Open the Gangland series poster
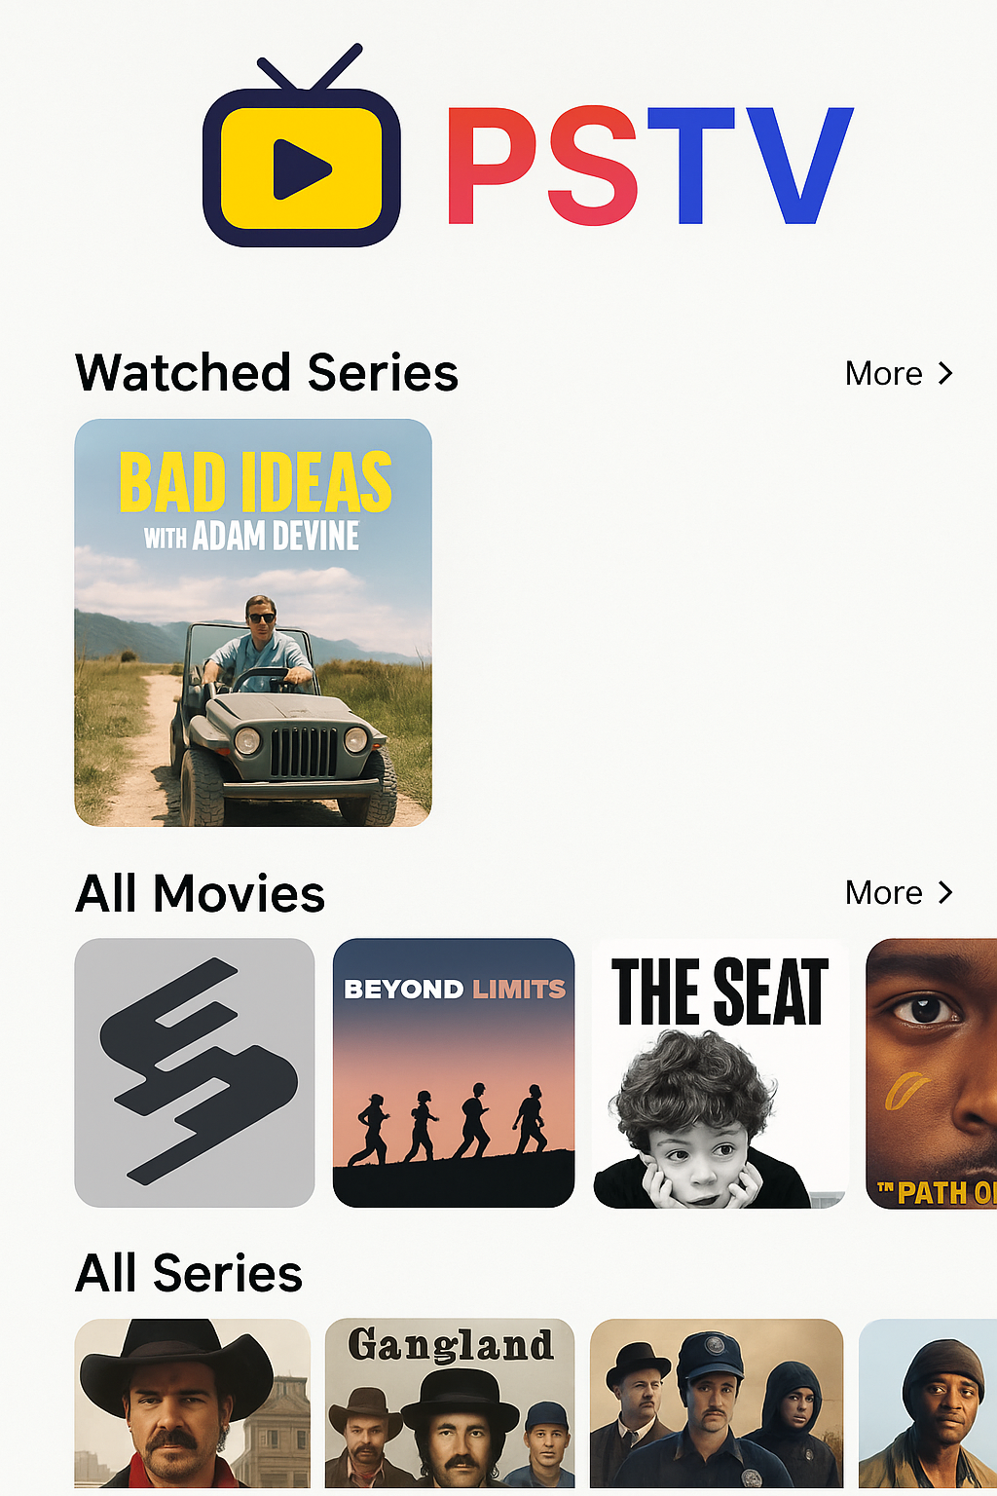 click(x=450, y=1403)
